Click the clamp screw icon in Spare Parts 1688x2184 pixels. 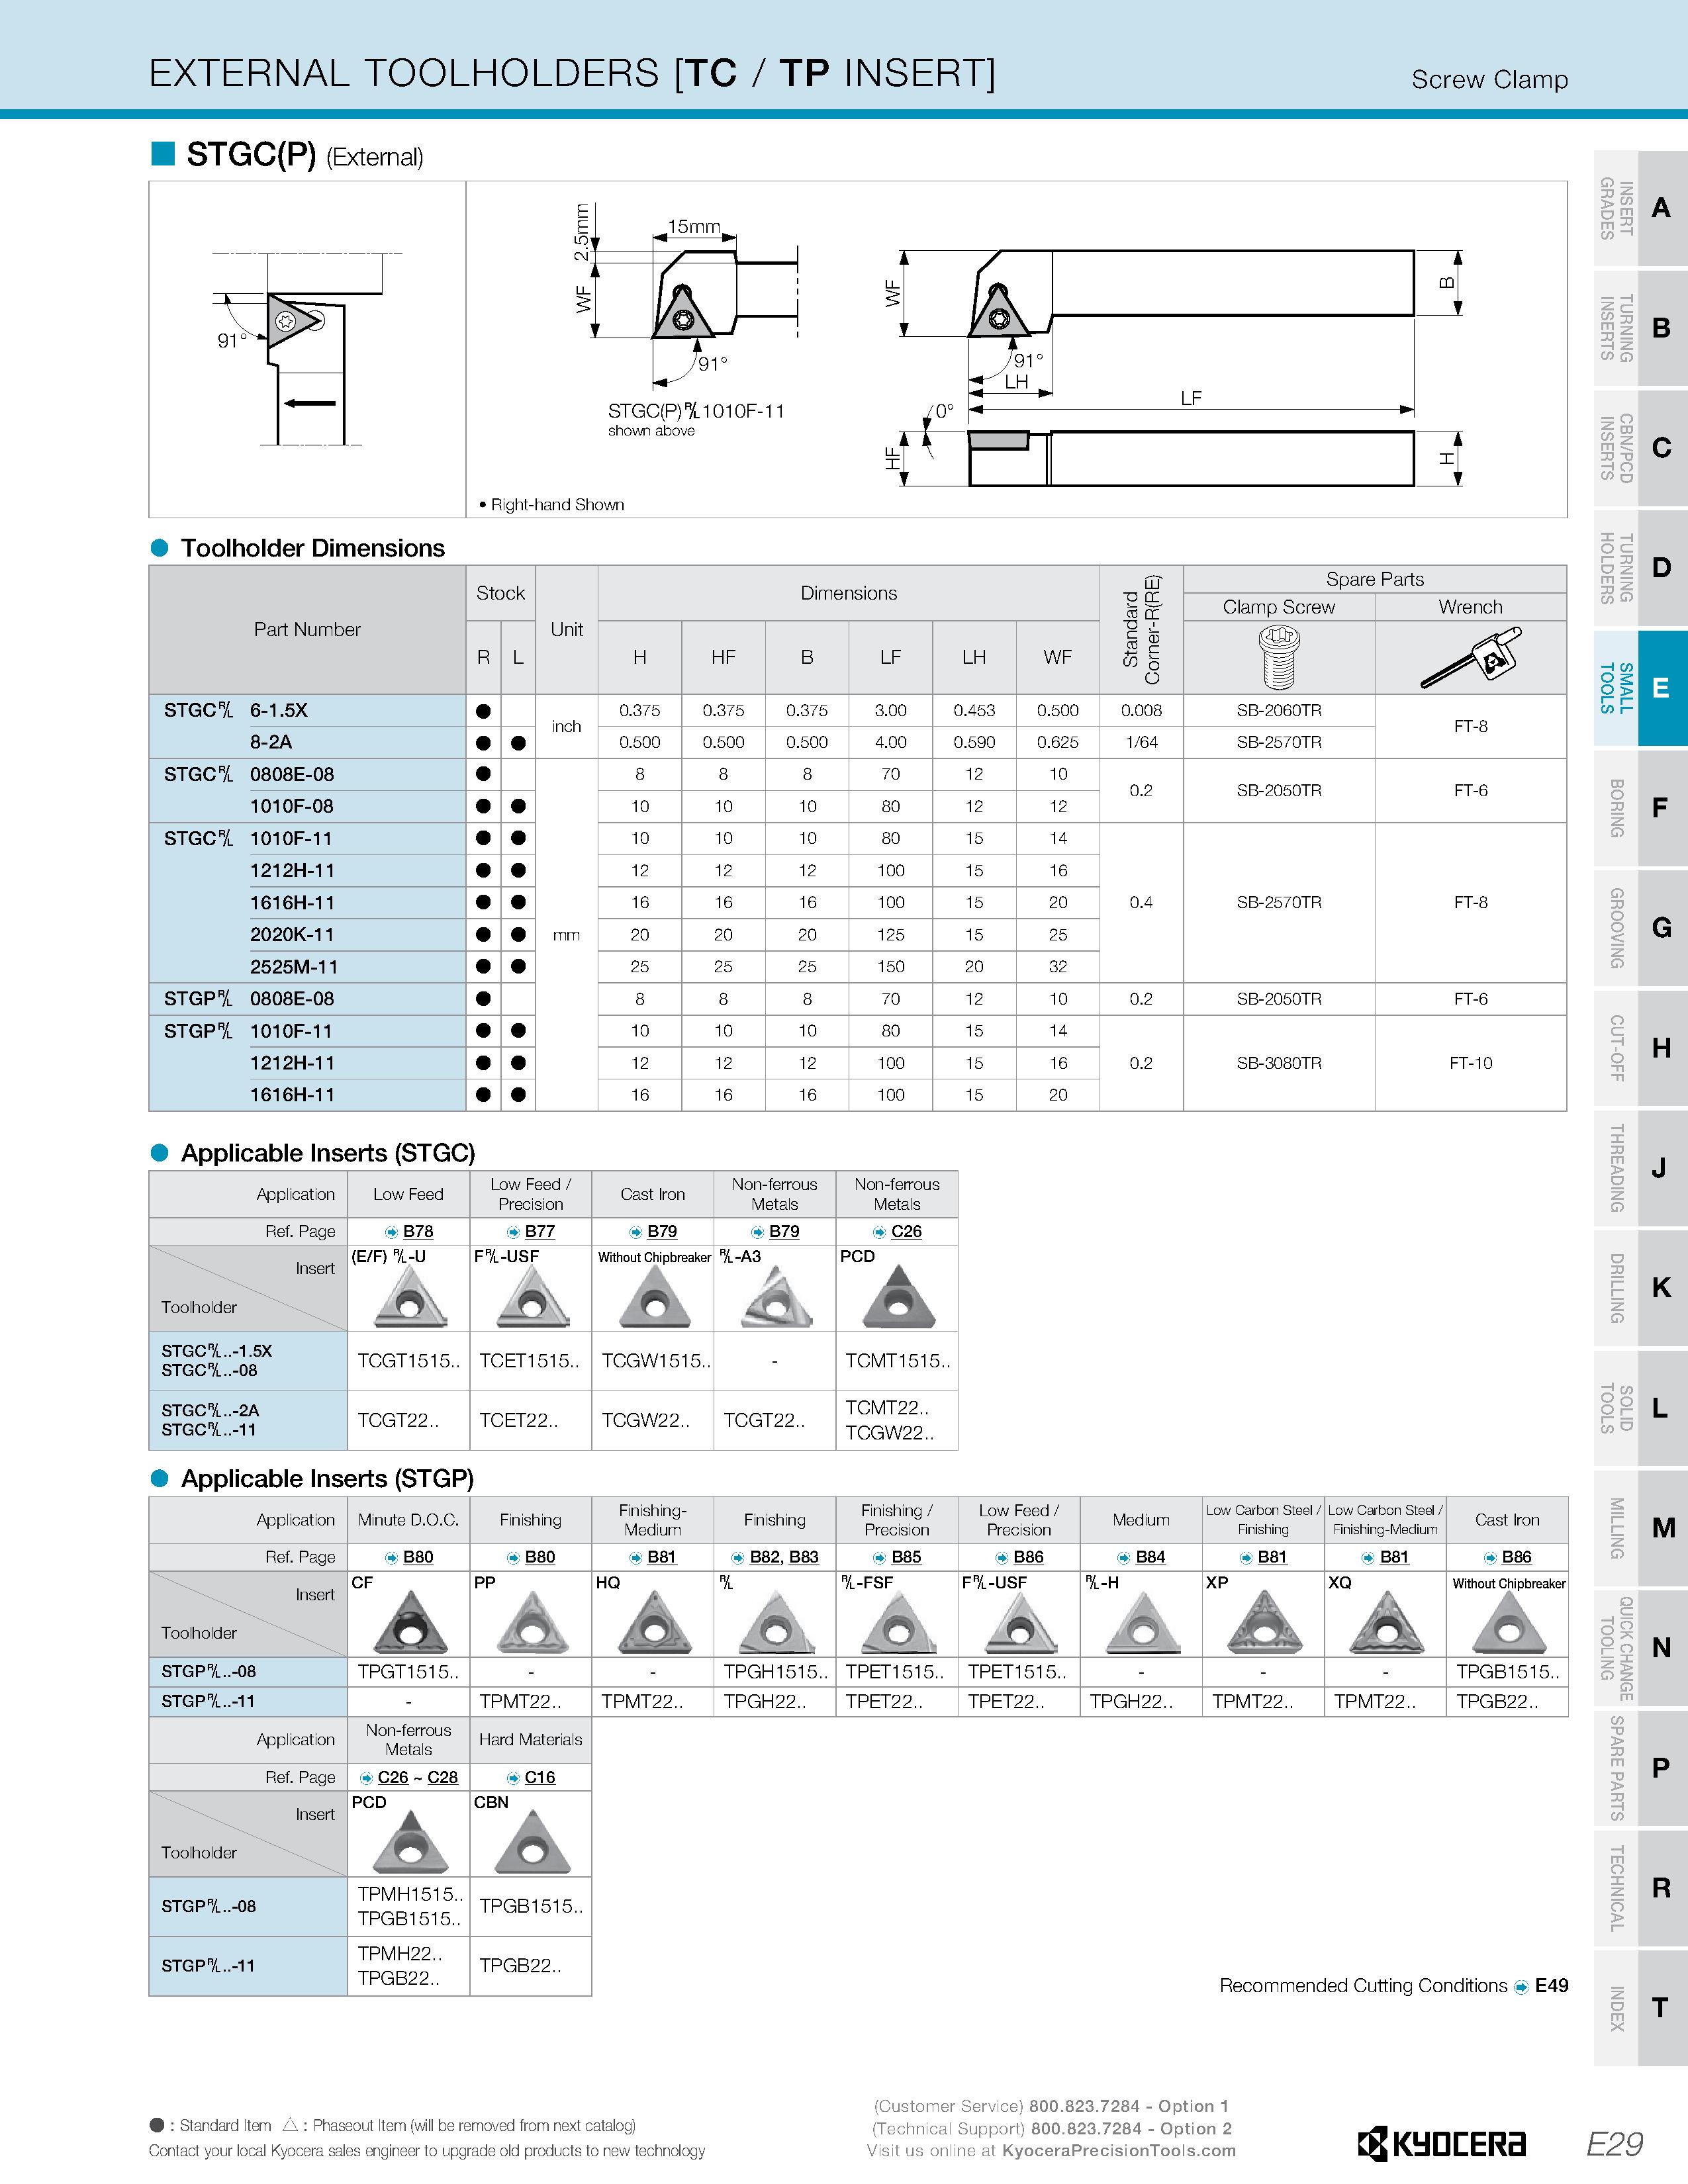1279,657
